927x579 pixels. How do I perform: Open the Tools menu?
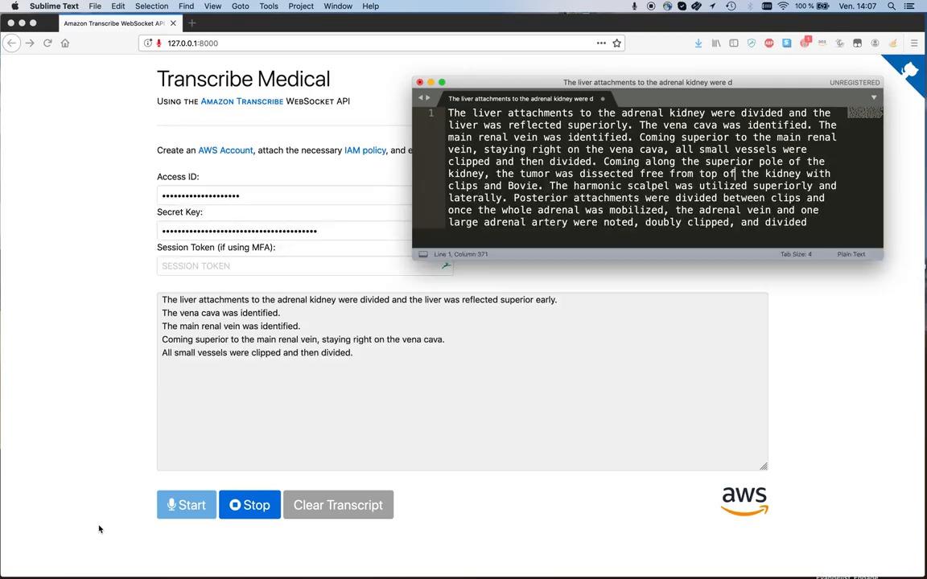click(x=269, y=6)
